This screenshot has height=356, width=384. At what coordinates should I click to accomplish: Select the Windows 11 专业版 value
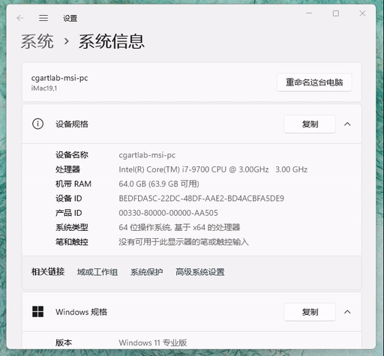tap(153, 343)
